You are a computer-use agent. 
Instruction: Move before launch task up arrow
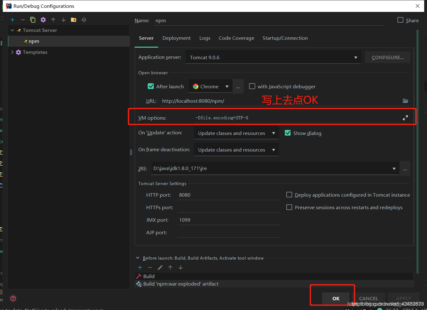[170, 267]
